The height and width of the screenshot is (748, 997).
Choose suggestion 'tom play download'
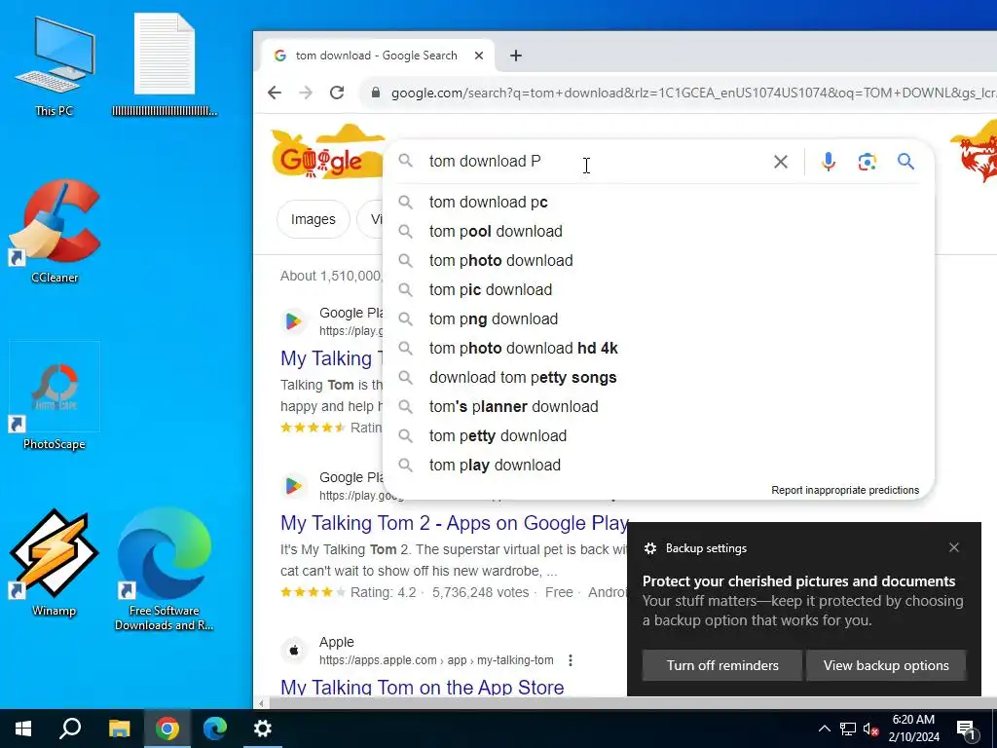(x=659, y=466)
